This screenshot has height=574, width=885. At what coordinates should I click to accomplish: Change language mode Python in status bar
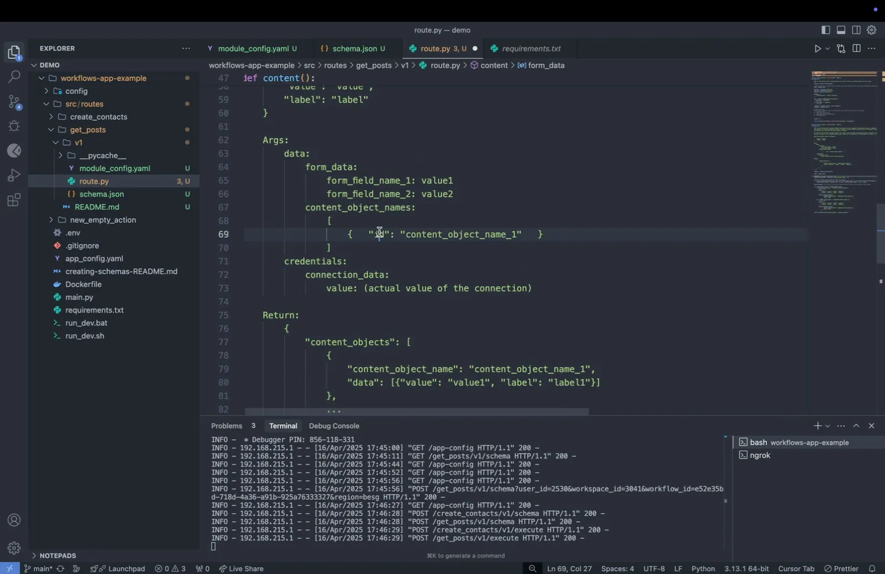coord(703,568)
